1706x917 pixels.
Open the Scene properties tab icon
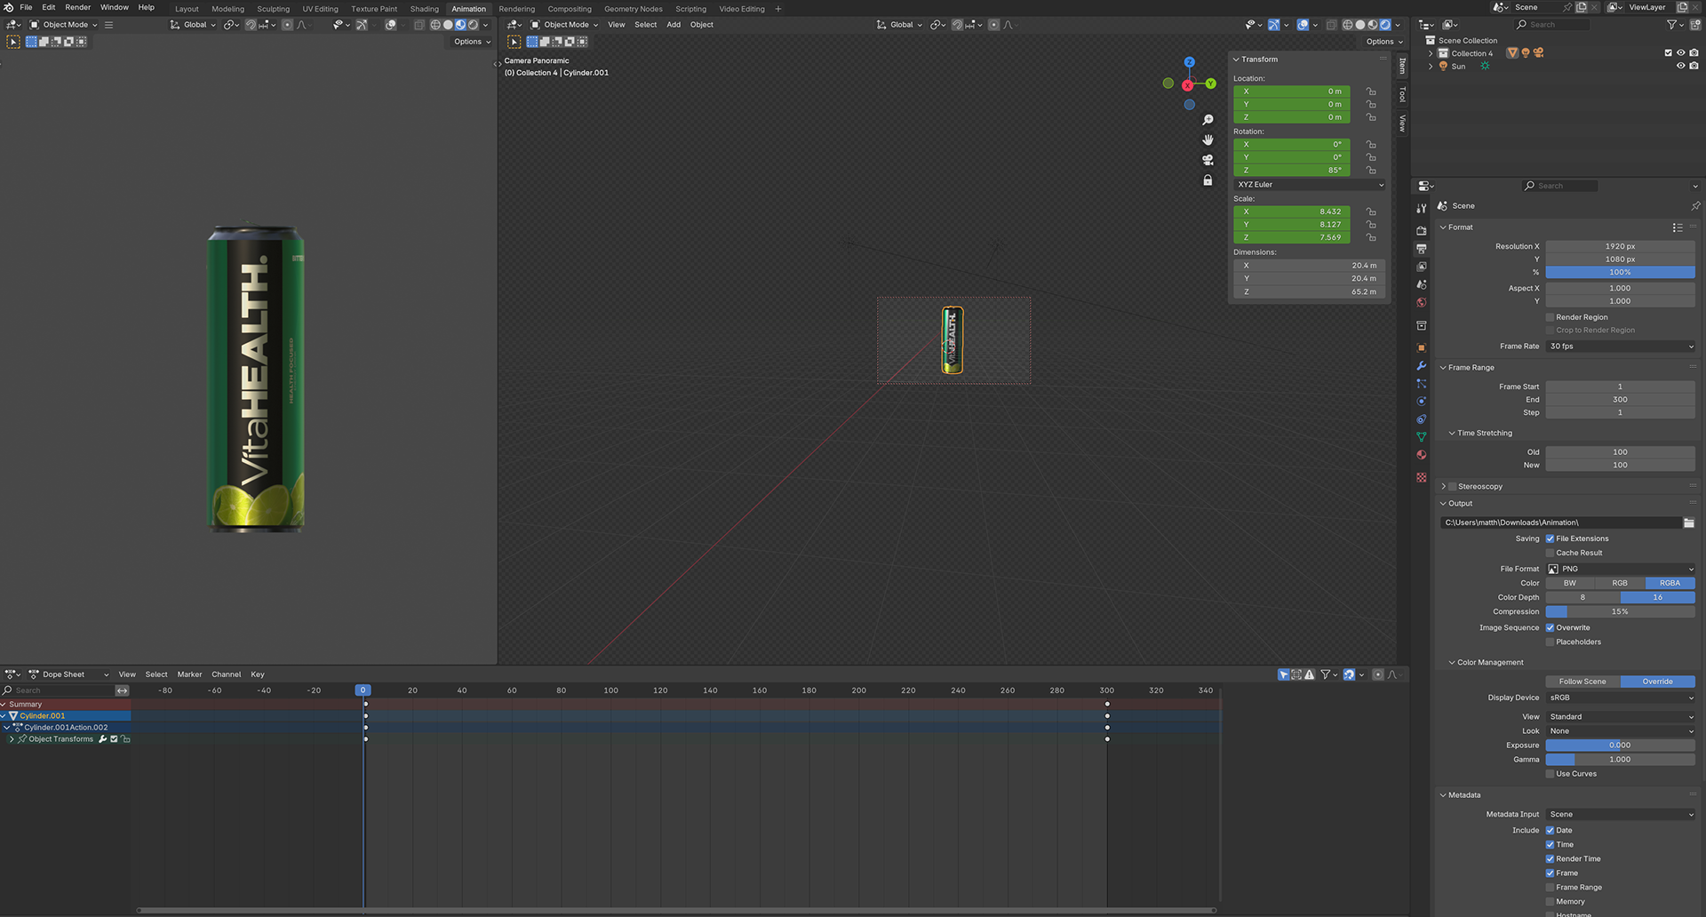pos(1422,284)
